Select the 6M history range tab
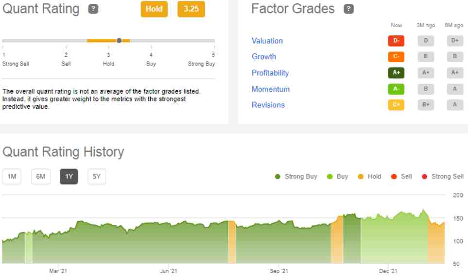This screenshot has height=277, width=468. [x=41, y=177]
